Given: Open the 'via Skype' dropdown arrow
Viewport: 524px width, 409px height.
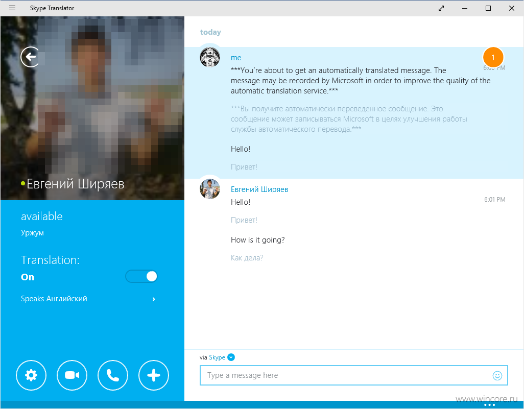Looking at the screenshot, I should (x=231, y=357).
